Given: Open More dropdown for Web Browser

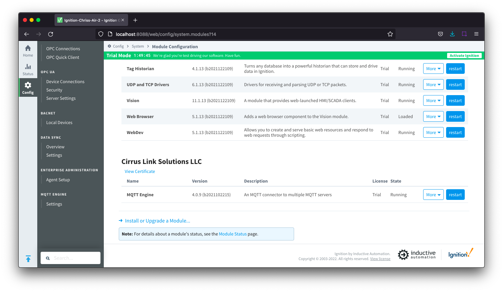Looking at the screenshot, I should [433, 116].
